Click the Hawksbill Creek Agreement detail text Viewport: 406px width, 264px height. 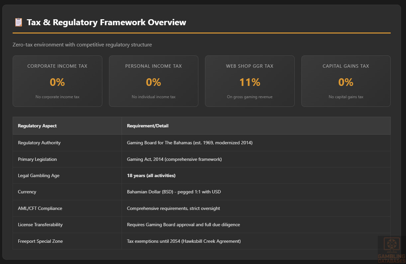[184, 241]
